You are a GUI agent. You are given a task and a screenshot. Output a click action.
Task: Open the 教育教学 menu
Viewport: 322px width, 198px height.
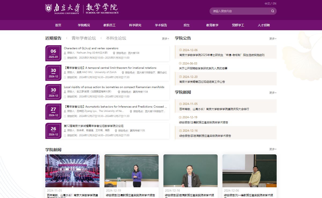click(212, 25)
